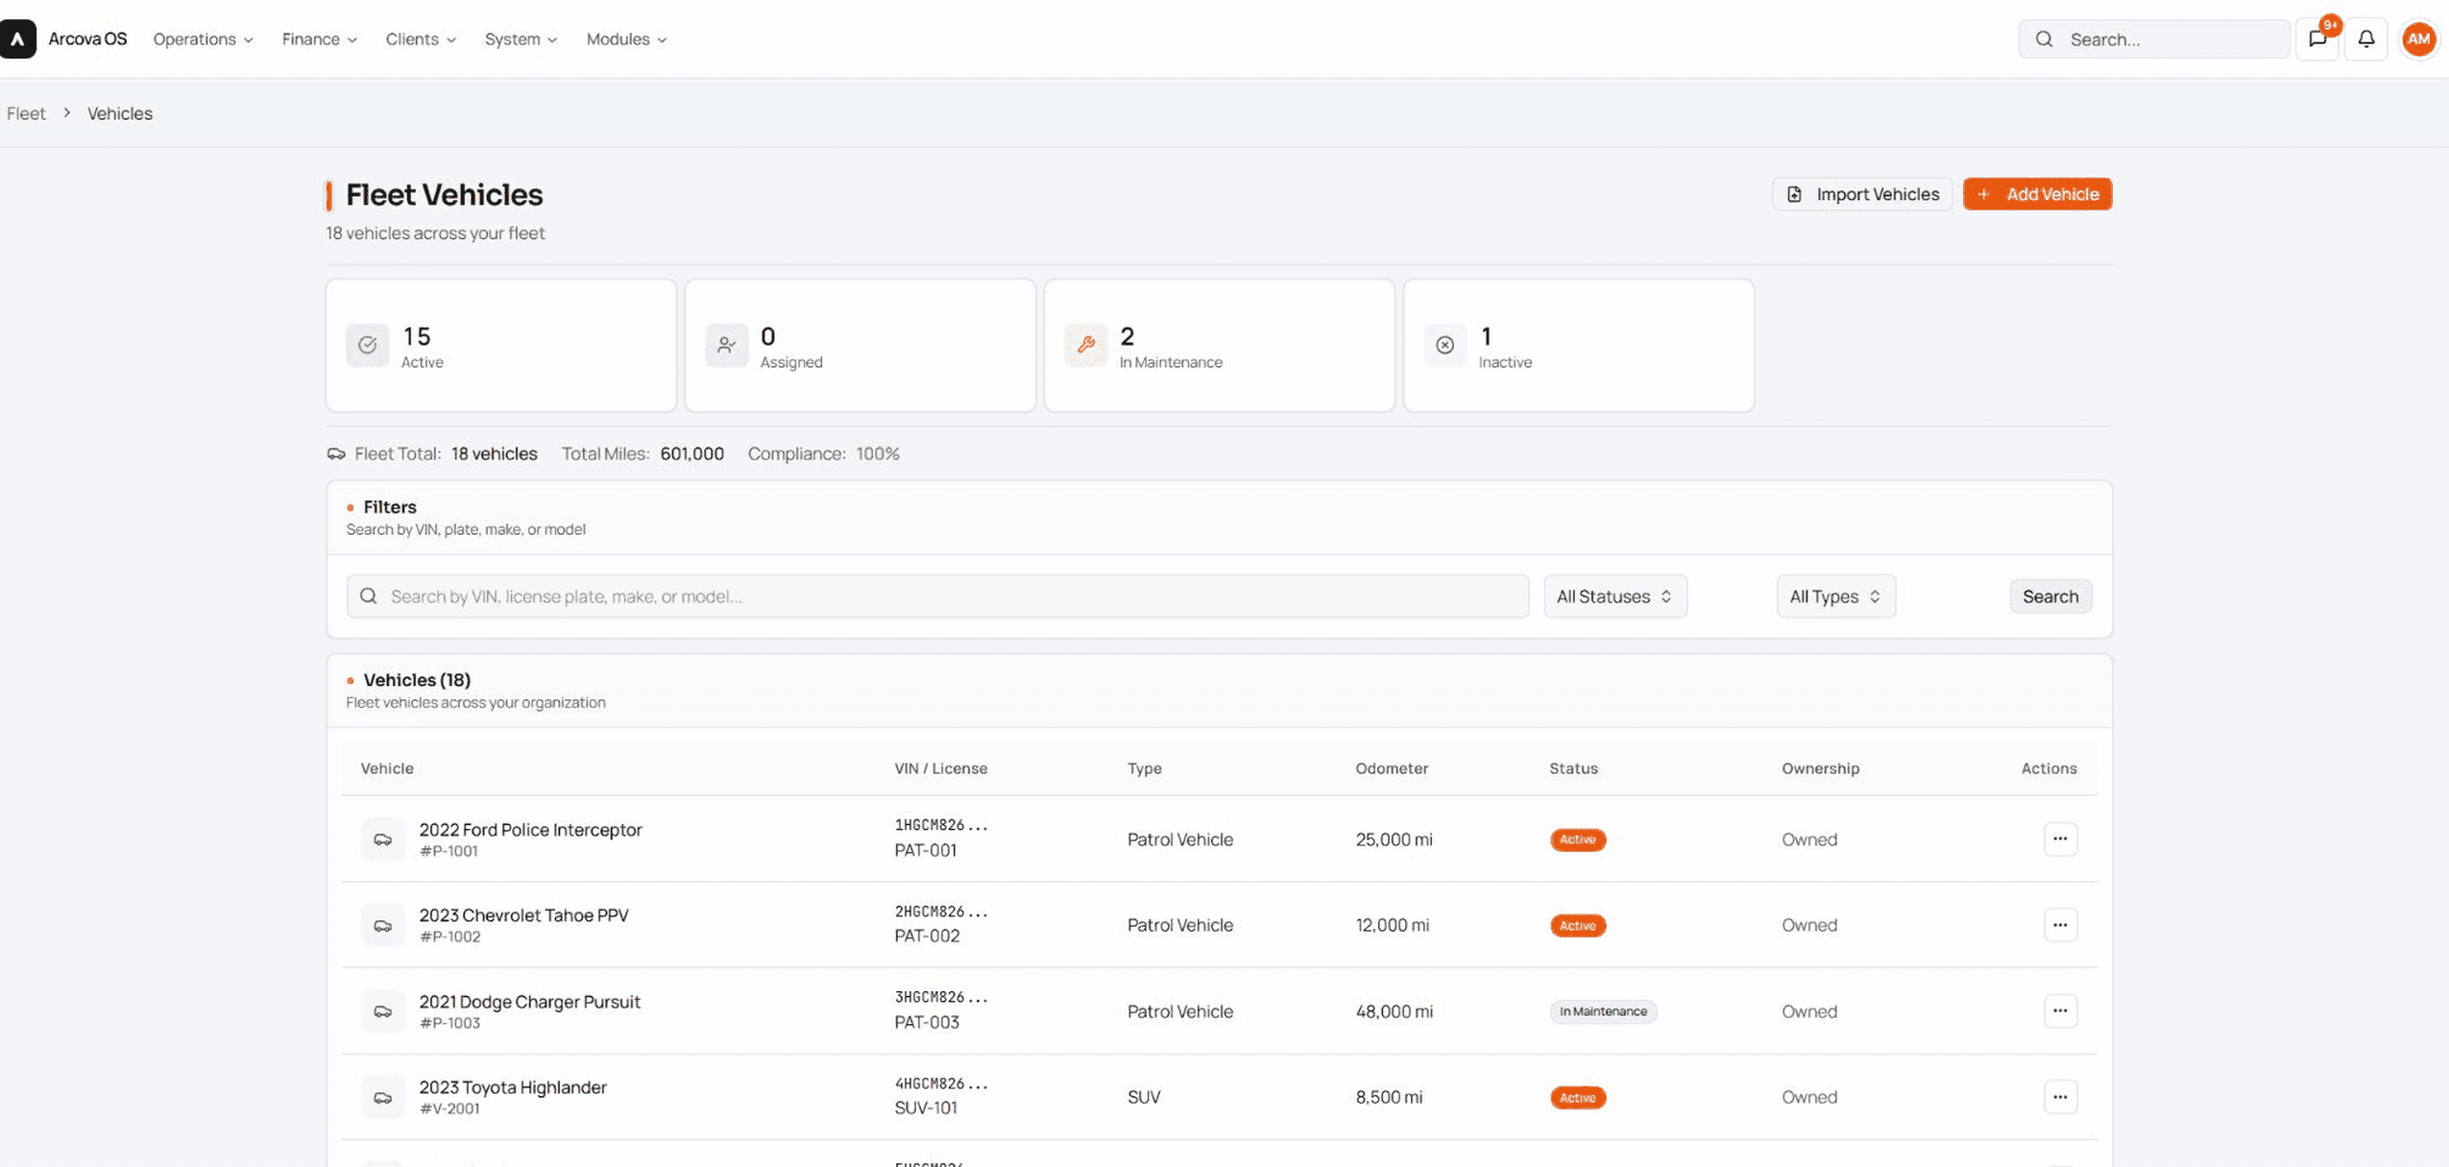
Task: Open the messages chat icon
Action: (x=2317, y=39)
